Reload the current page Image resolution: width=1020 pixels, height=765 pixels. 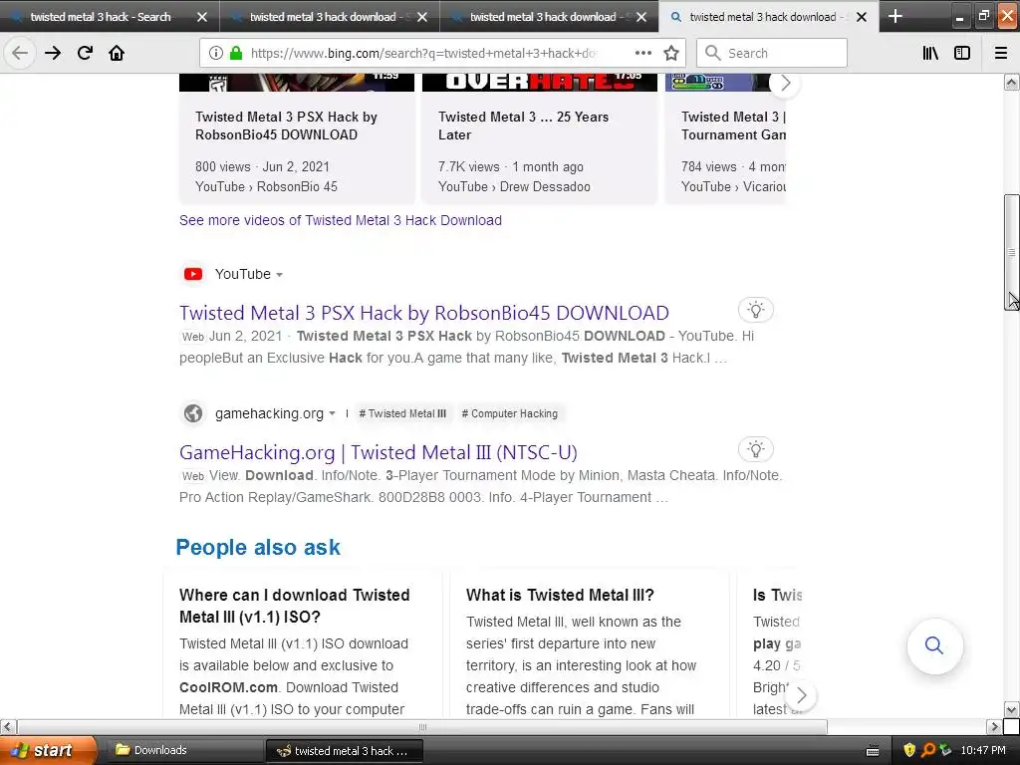click(x=85, y=53)
